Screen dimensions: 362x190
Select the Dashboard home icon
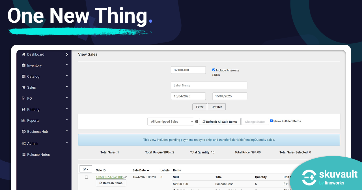pyautogui.click(x=24, y=54)
